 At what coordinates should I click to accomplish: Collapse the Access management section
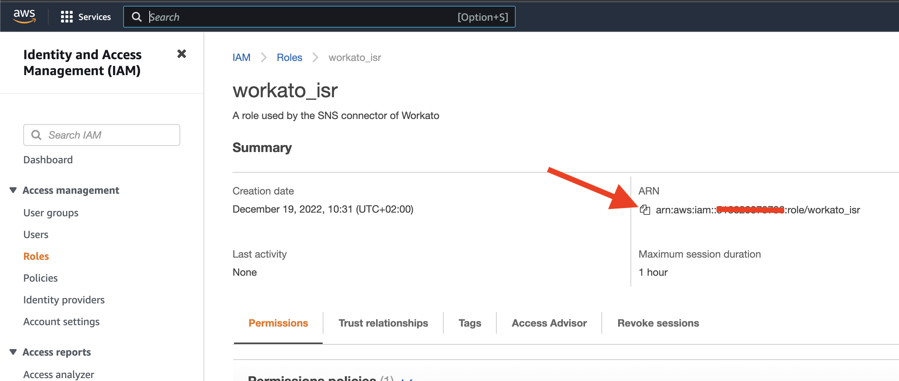(x=13, y=190)
